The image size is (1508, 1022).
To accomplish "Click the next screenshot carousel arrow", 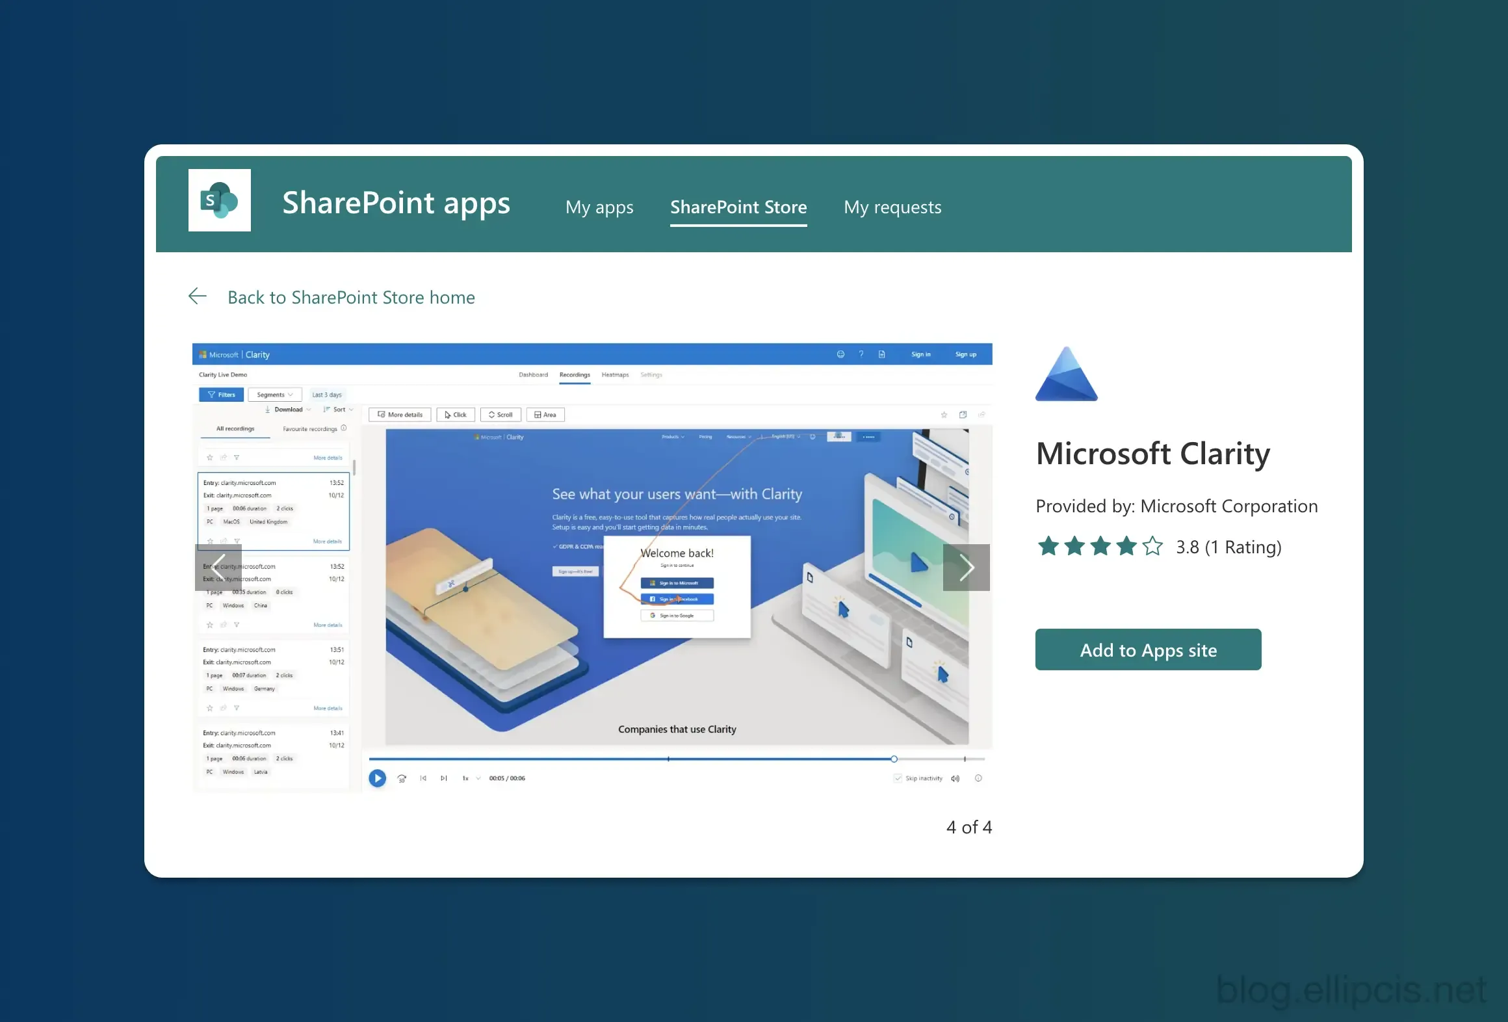I will 967,567.
